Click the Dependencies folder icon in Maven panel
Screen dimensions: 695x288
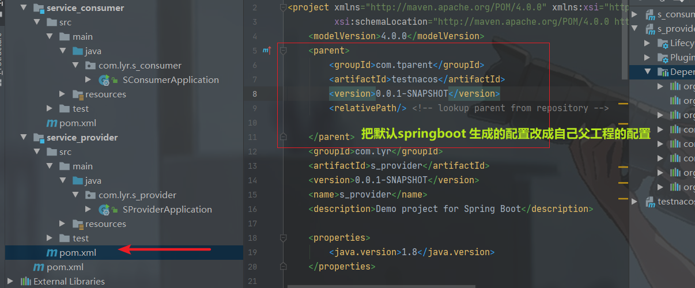coord(663,72)
